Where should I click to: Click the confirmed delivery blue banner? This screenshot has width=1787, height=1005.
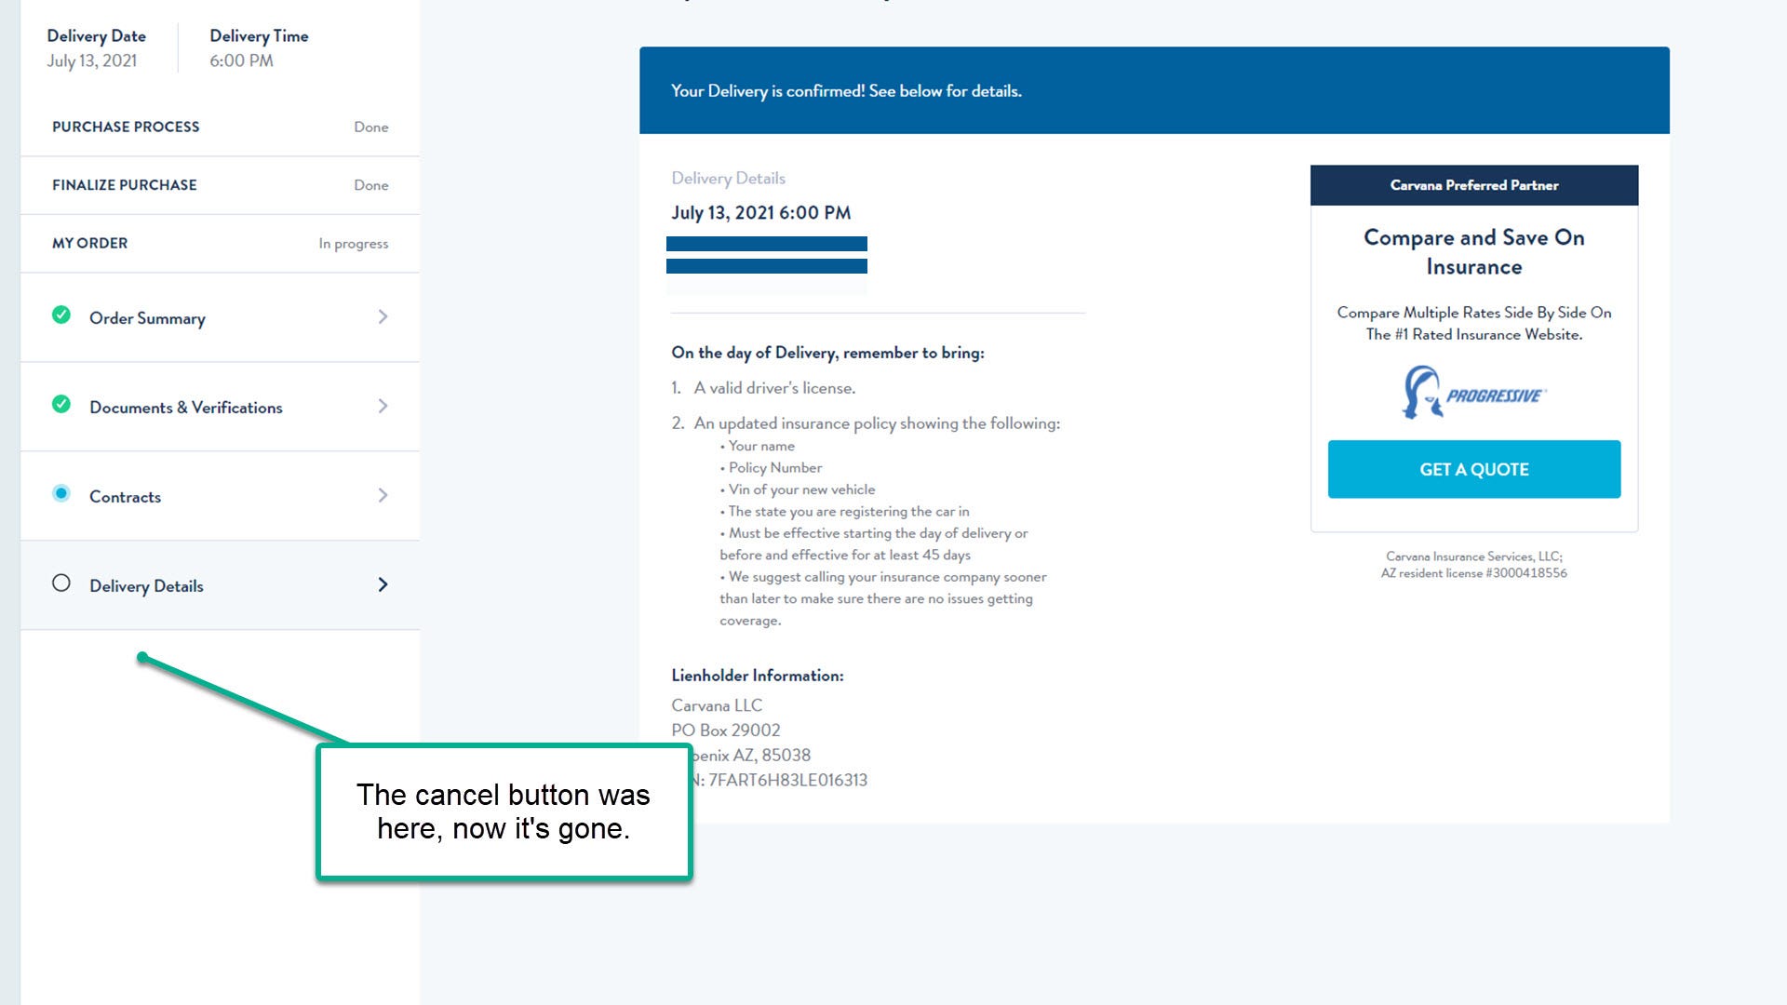click(1154, 89)
